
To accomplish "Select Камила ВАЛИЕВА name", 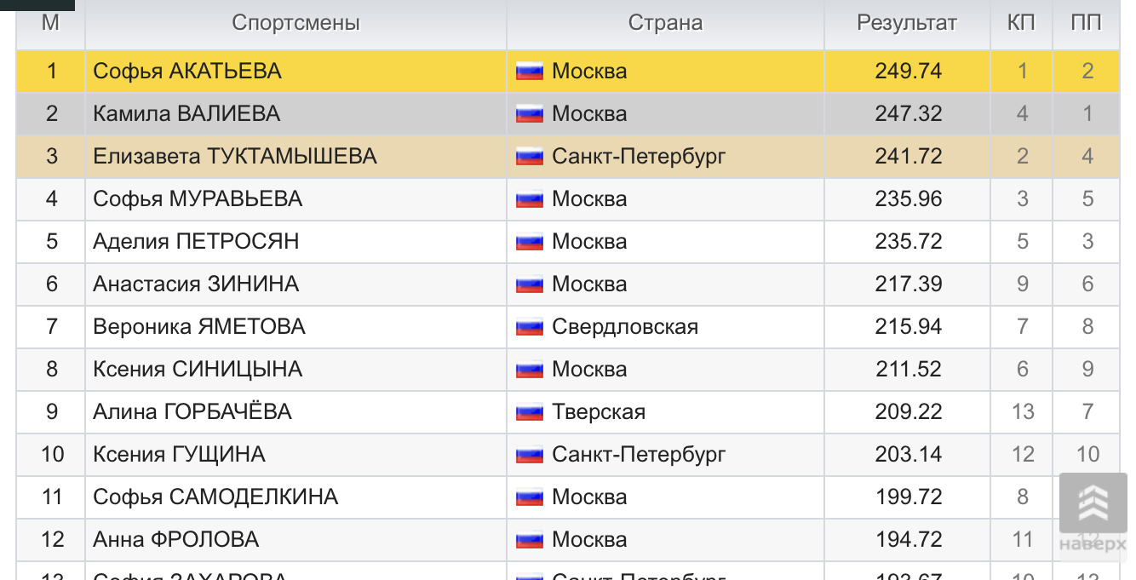I will click(186, 114).
